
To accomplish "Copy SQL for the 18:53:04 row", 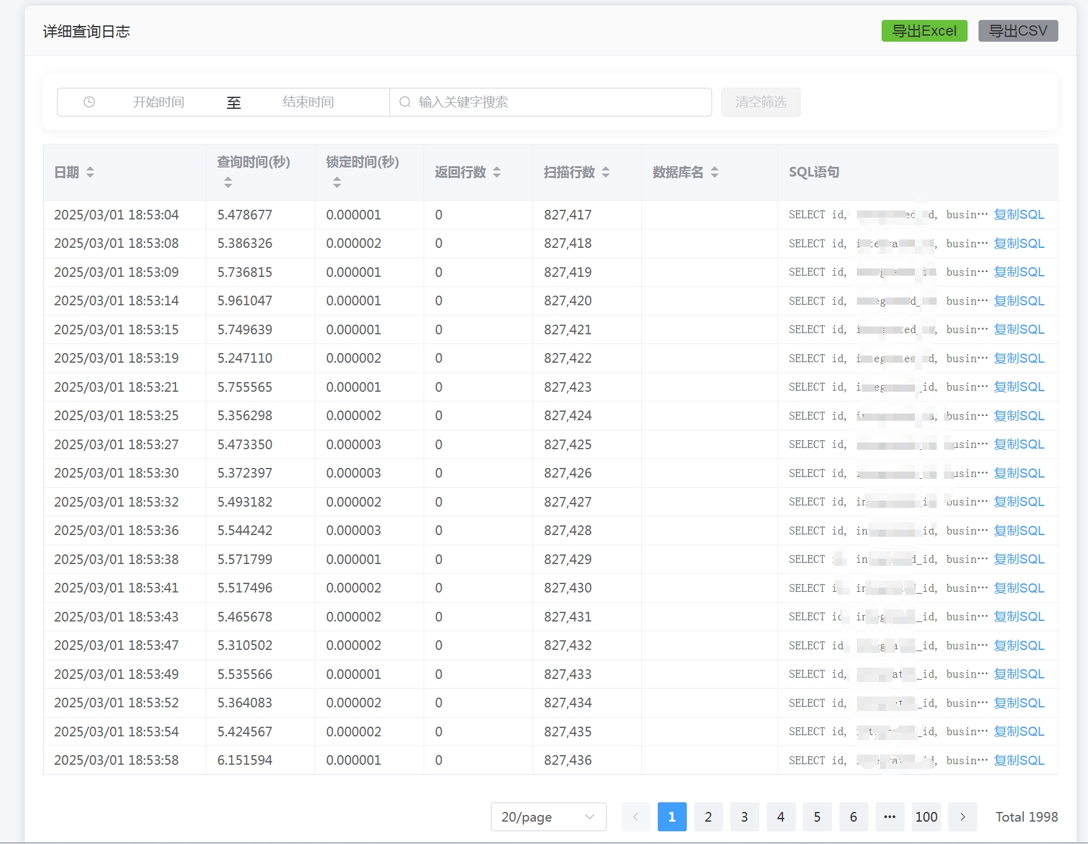I will (x=1019, y=215).
